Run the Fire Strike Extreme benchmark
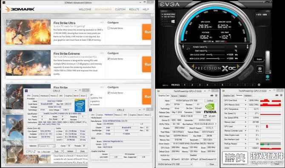The image size is (285, 168). point(146,64)
